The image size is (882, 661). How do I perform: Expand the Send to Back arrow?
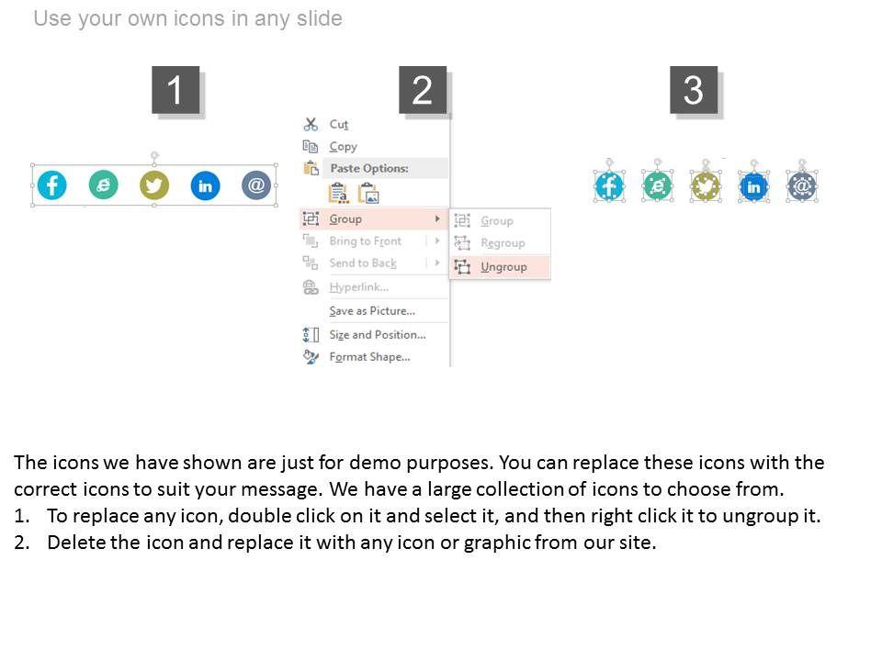pos(437,263)
